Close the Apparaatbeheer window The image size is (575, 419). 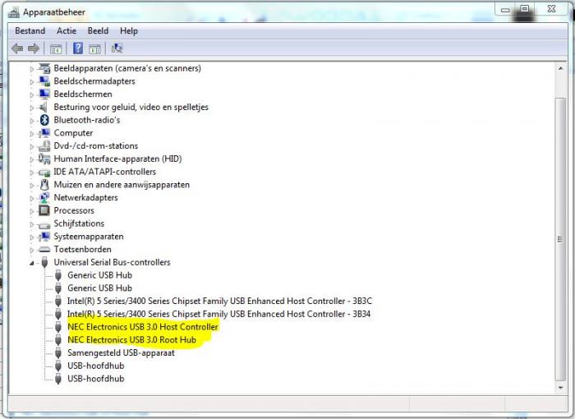pos(551,9)
